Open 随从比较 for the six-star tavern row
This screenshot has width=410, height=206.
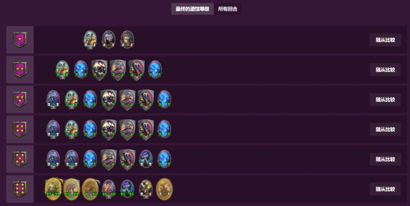(385, 189)
